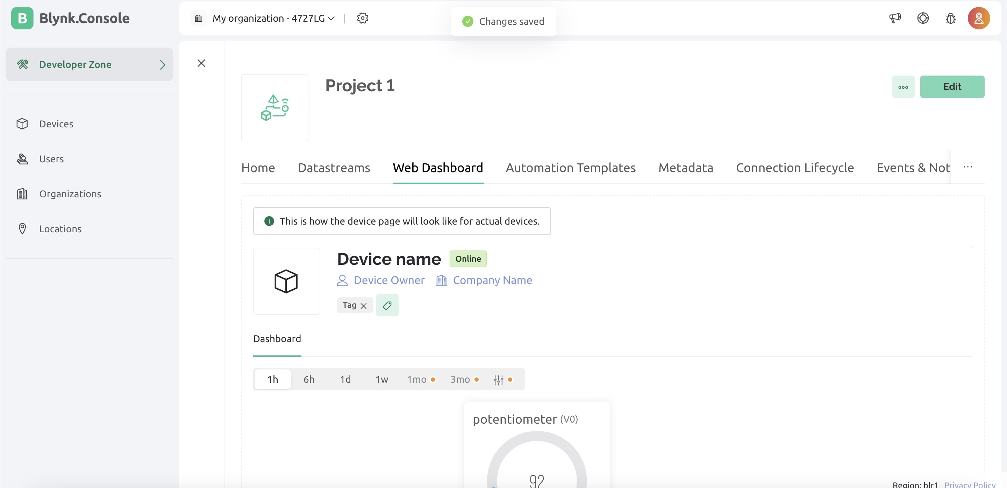Go to Locations section
Screen dimensions: 1007x488
60,229
